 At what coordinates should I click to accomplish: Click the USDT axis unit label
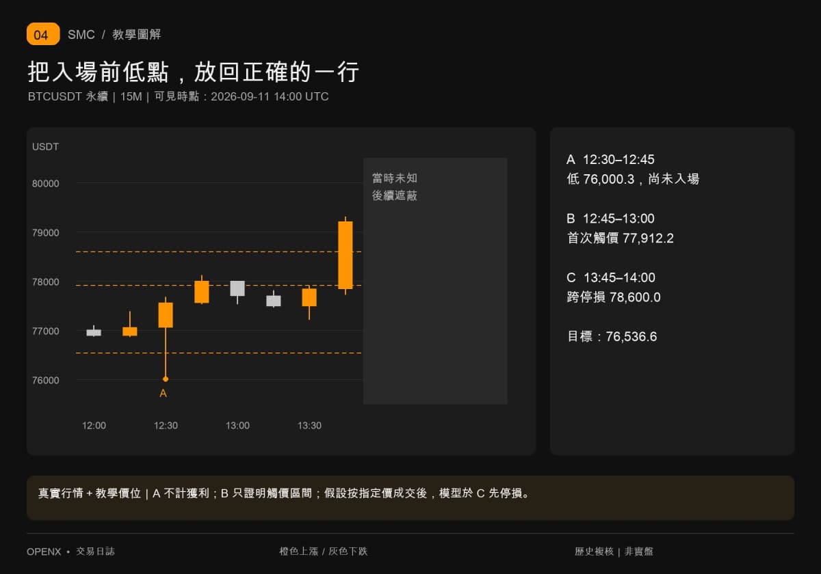(45, 146)
